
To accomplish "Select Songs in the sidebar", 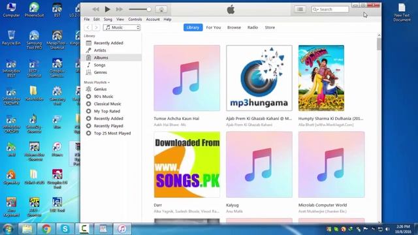I will (111, 65).
